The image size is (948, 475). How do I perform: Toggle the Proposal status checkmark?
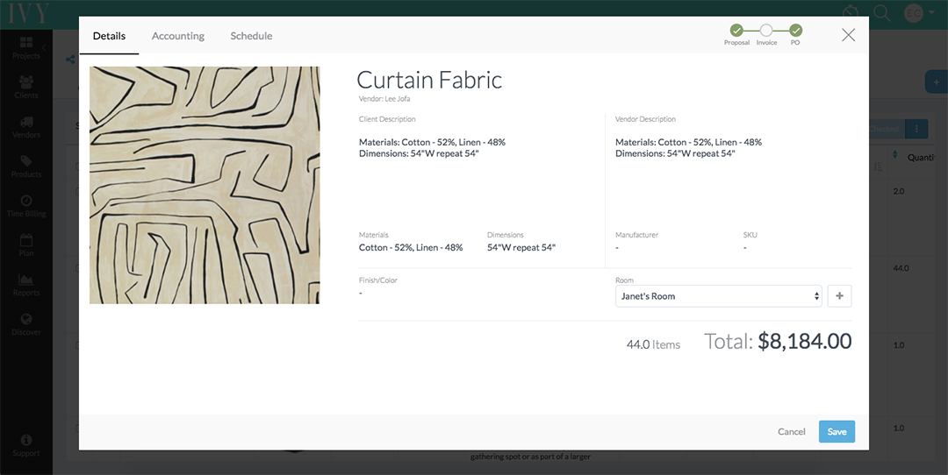[736, 30]
